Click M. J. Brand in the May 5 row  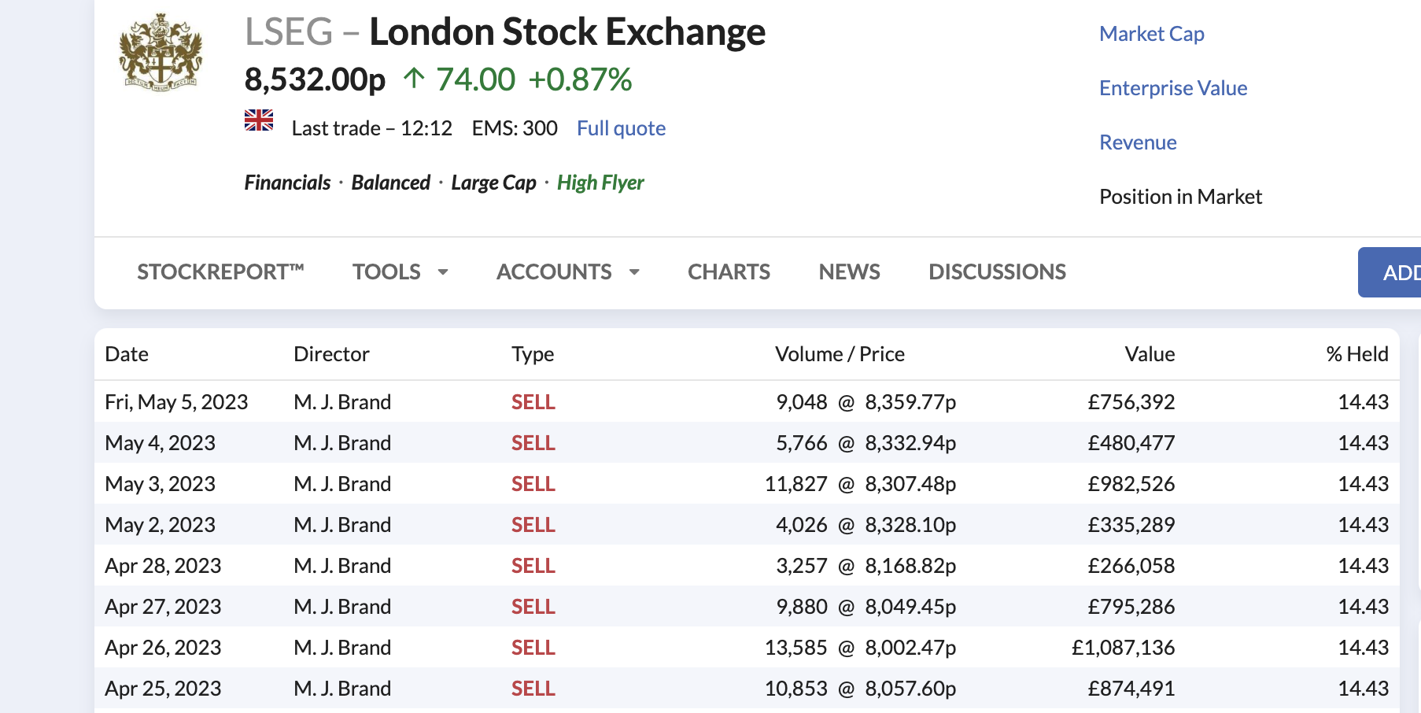[x=342, y=402]
